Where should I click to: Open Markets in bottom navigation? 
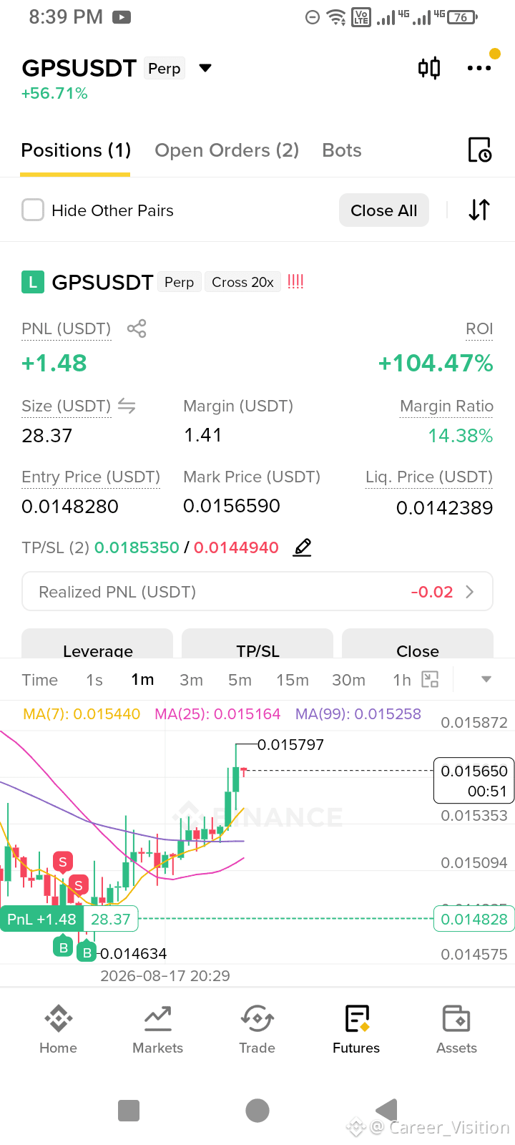pos(157,1030)
